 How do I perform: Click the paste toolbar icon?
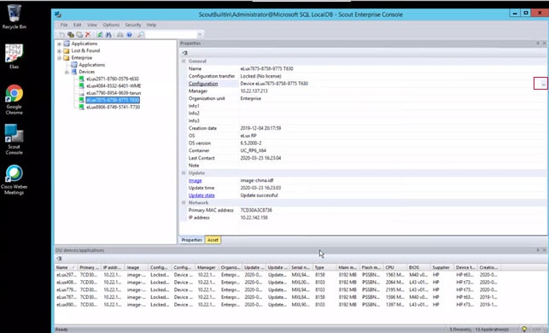pyautogui.click(x=79, y=34)
